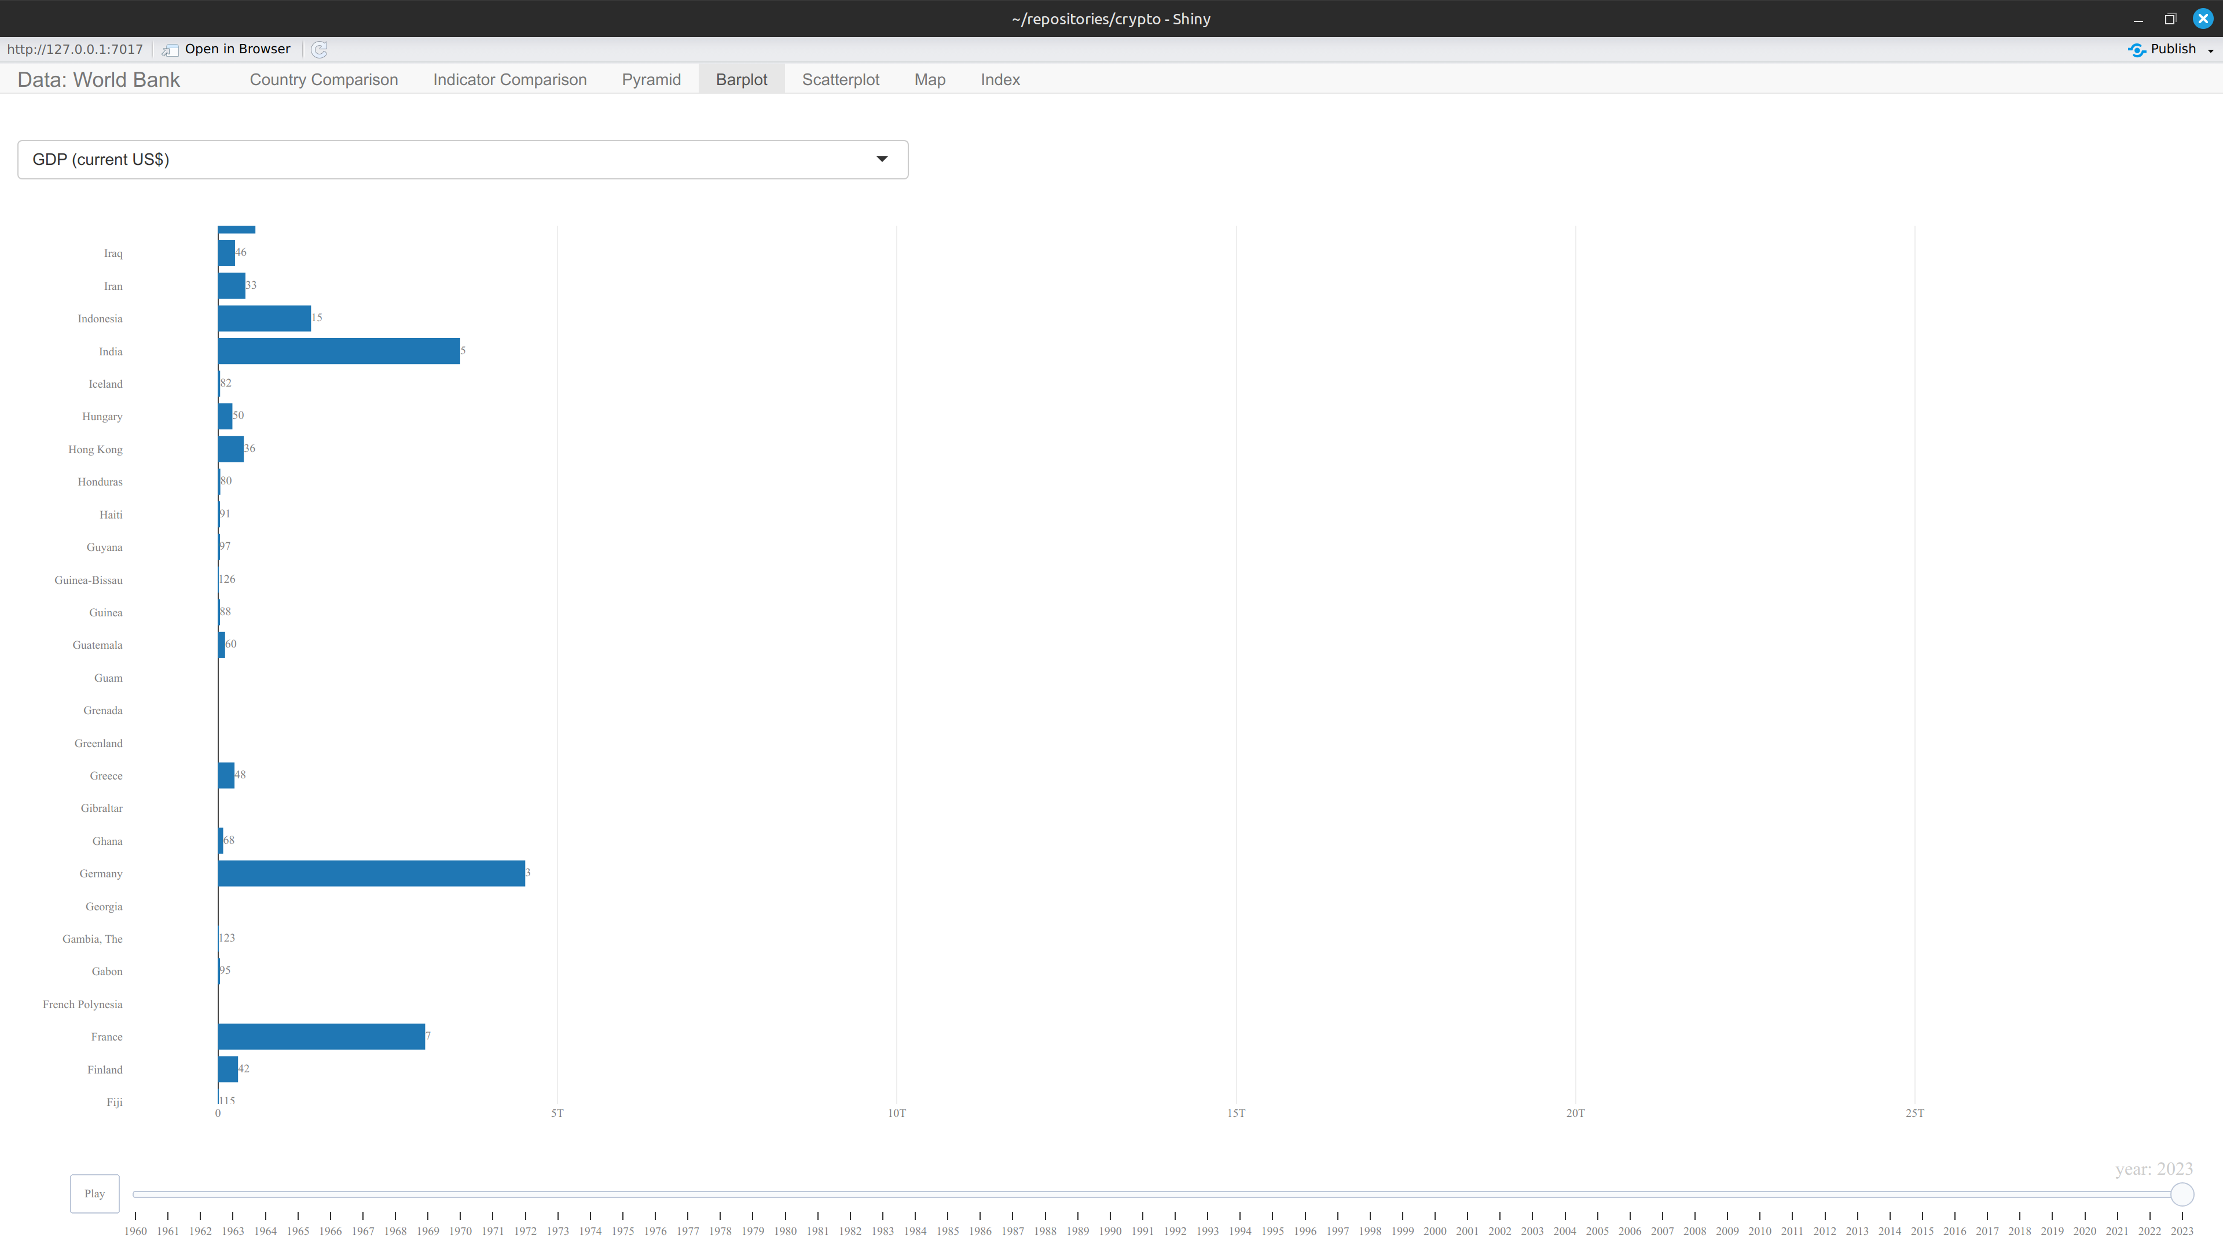Viewport: 2223px width, 1250px height.
Task: Click the French Polynesia axis label
Action: (83, 1004)
